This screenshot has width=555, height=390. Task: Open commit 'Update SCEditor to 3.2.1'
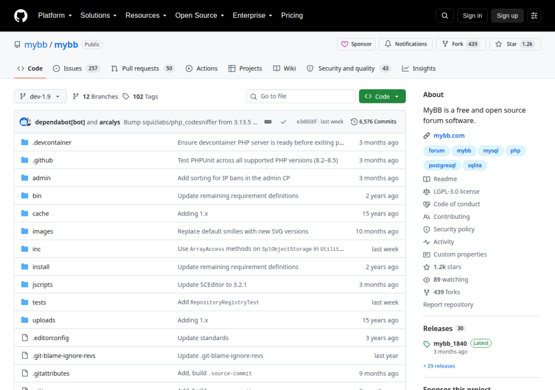coord(212,284)
